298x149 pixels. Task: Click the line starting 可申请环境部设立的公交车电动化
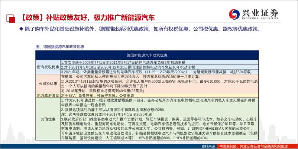159,133
